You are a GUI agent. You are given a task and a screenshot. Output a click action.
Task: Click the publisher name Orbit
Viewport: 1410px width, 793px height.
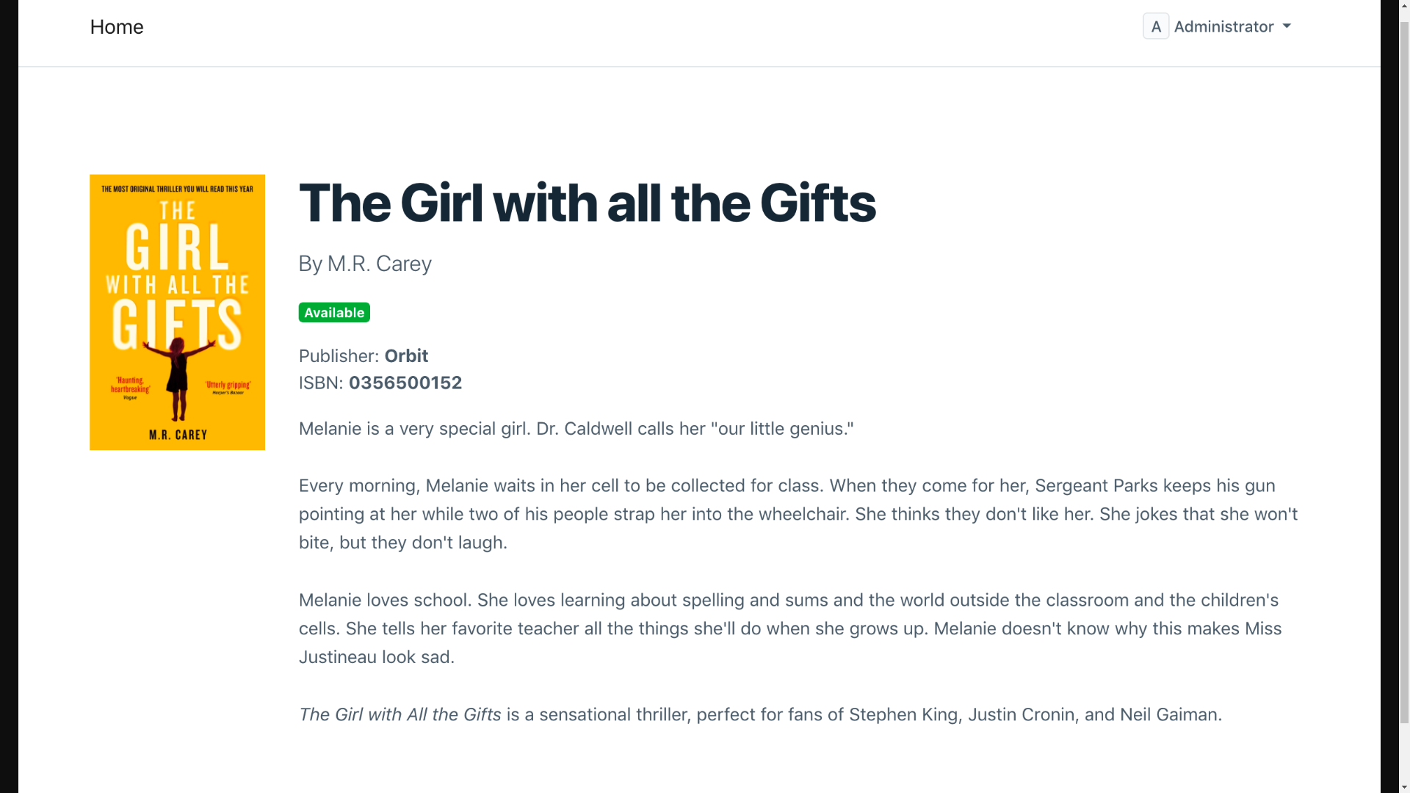point(405,356)
